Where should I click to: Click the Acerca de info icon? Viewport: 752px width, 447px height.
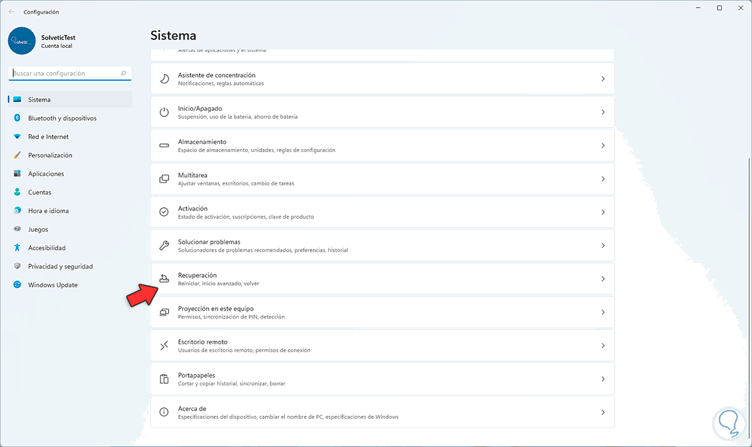pyautogui.click(x=164, y=412)
